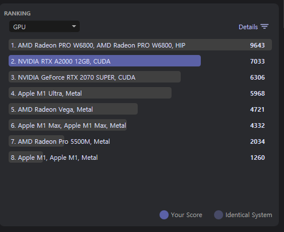This screenshot has height=232, width=284.
Task: Click the RANKING section heading
Action: (x=17, y=13)
